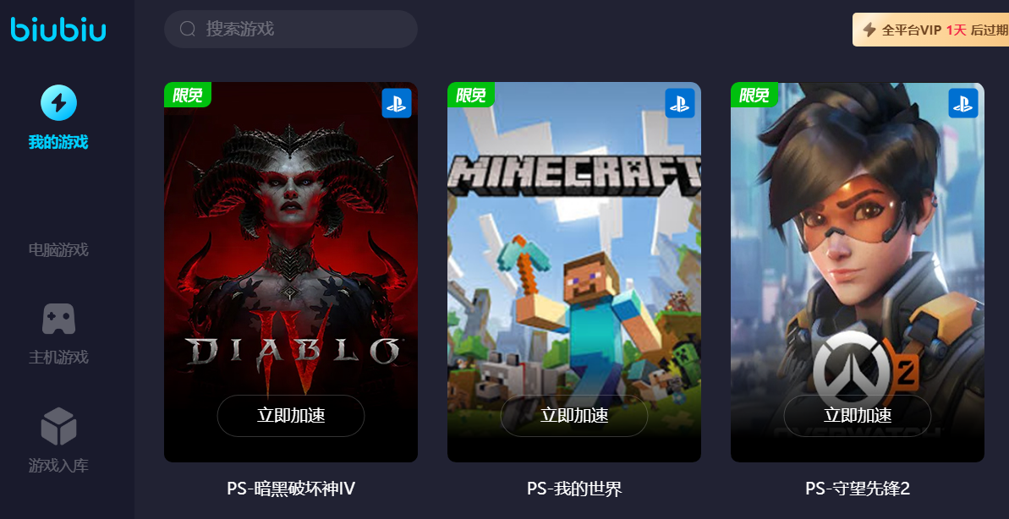Screen dimensions: 1009x519
Task: Open the PS-暗黑破坏神IV title link
Action: pyautogui.click(x=291, y=489)
